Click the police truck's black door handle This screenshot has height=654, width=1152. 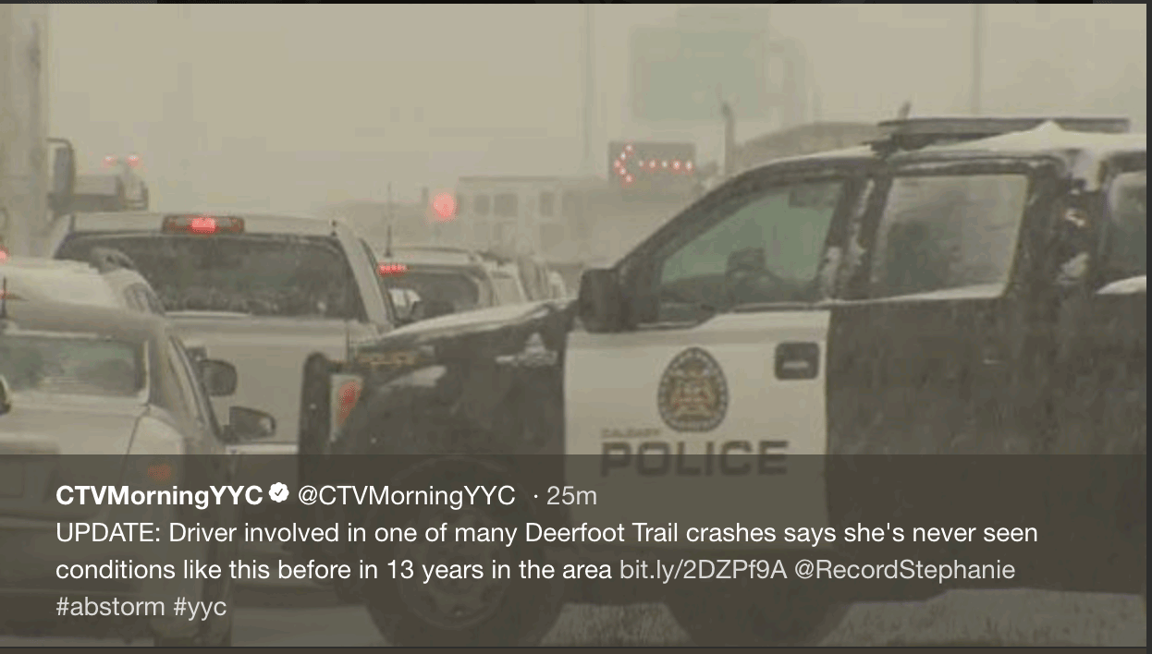click(x=797, y=360)
